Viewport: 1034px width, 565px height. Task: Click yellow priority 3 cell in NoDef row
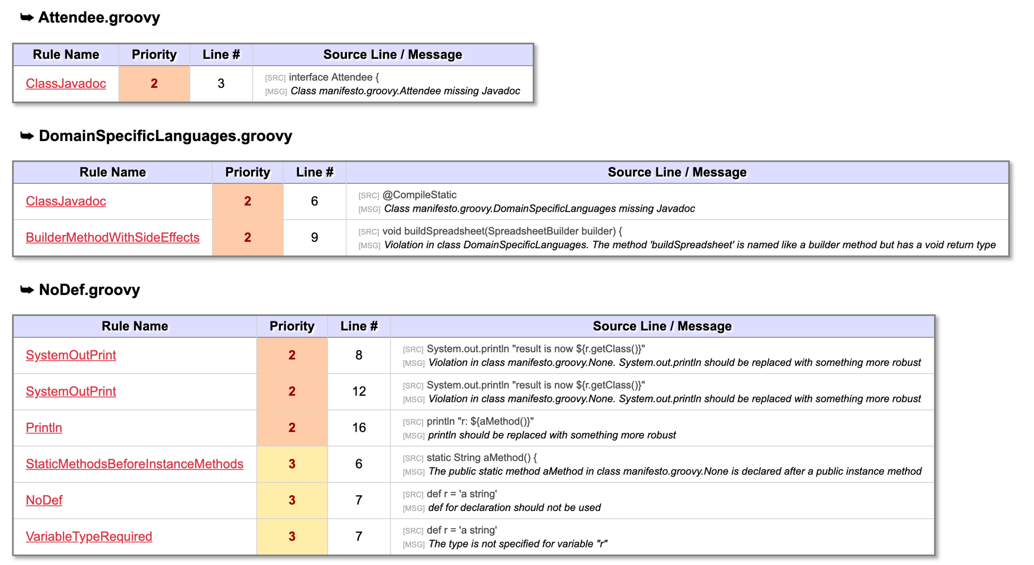292,500
